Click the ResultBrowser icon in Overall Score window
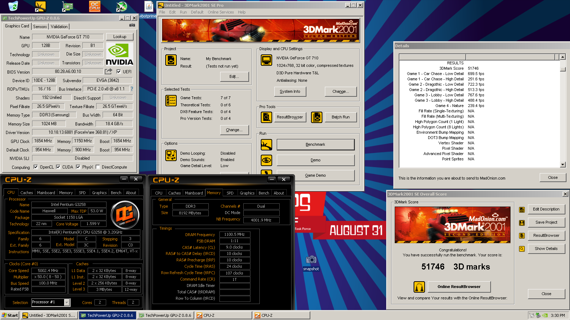The width and height of the screenshot is (570, 320). pyautogui.click(x=522, y=236)
